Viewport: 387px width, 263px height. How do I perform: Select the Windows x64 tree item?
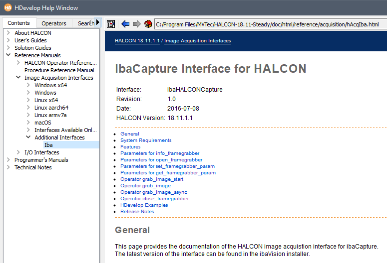tap(50, 85)
